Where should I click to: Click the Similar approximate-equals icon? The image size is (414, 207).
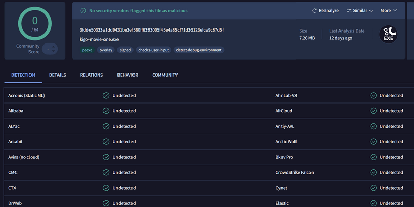point(349,11)
